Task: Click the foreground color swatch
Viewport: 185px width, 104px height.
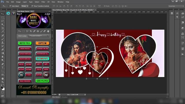Action: 2,88
